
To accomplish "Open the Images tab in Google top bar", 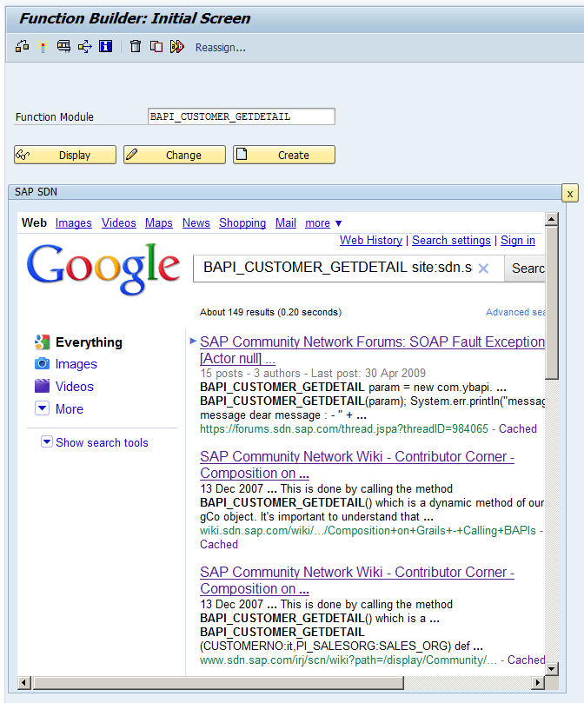I will coord(74,222).
